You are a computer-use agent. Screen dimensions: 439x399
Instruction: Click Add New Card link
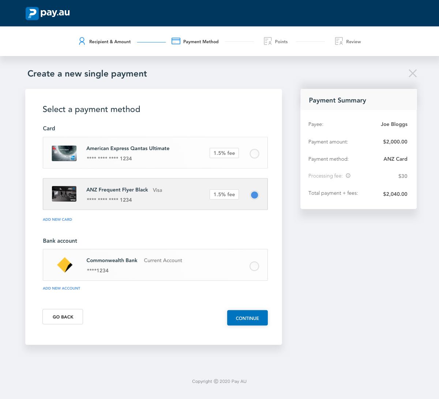[x=57, y=220]
